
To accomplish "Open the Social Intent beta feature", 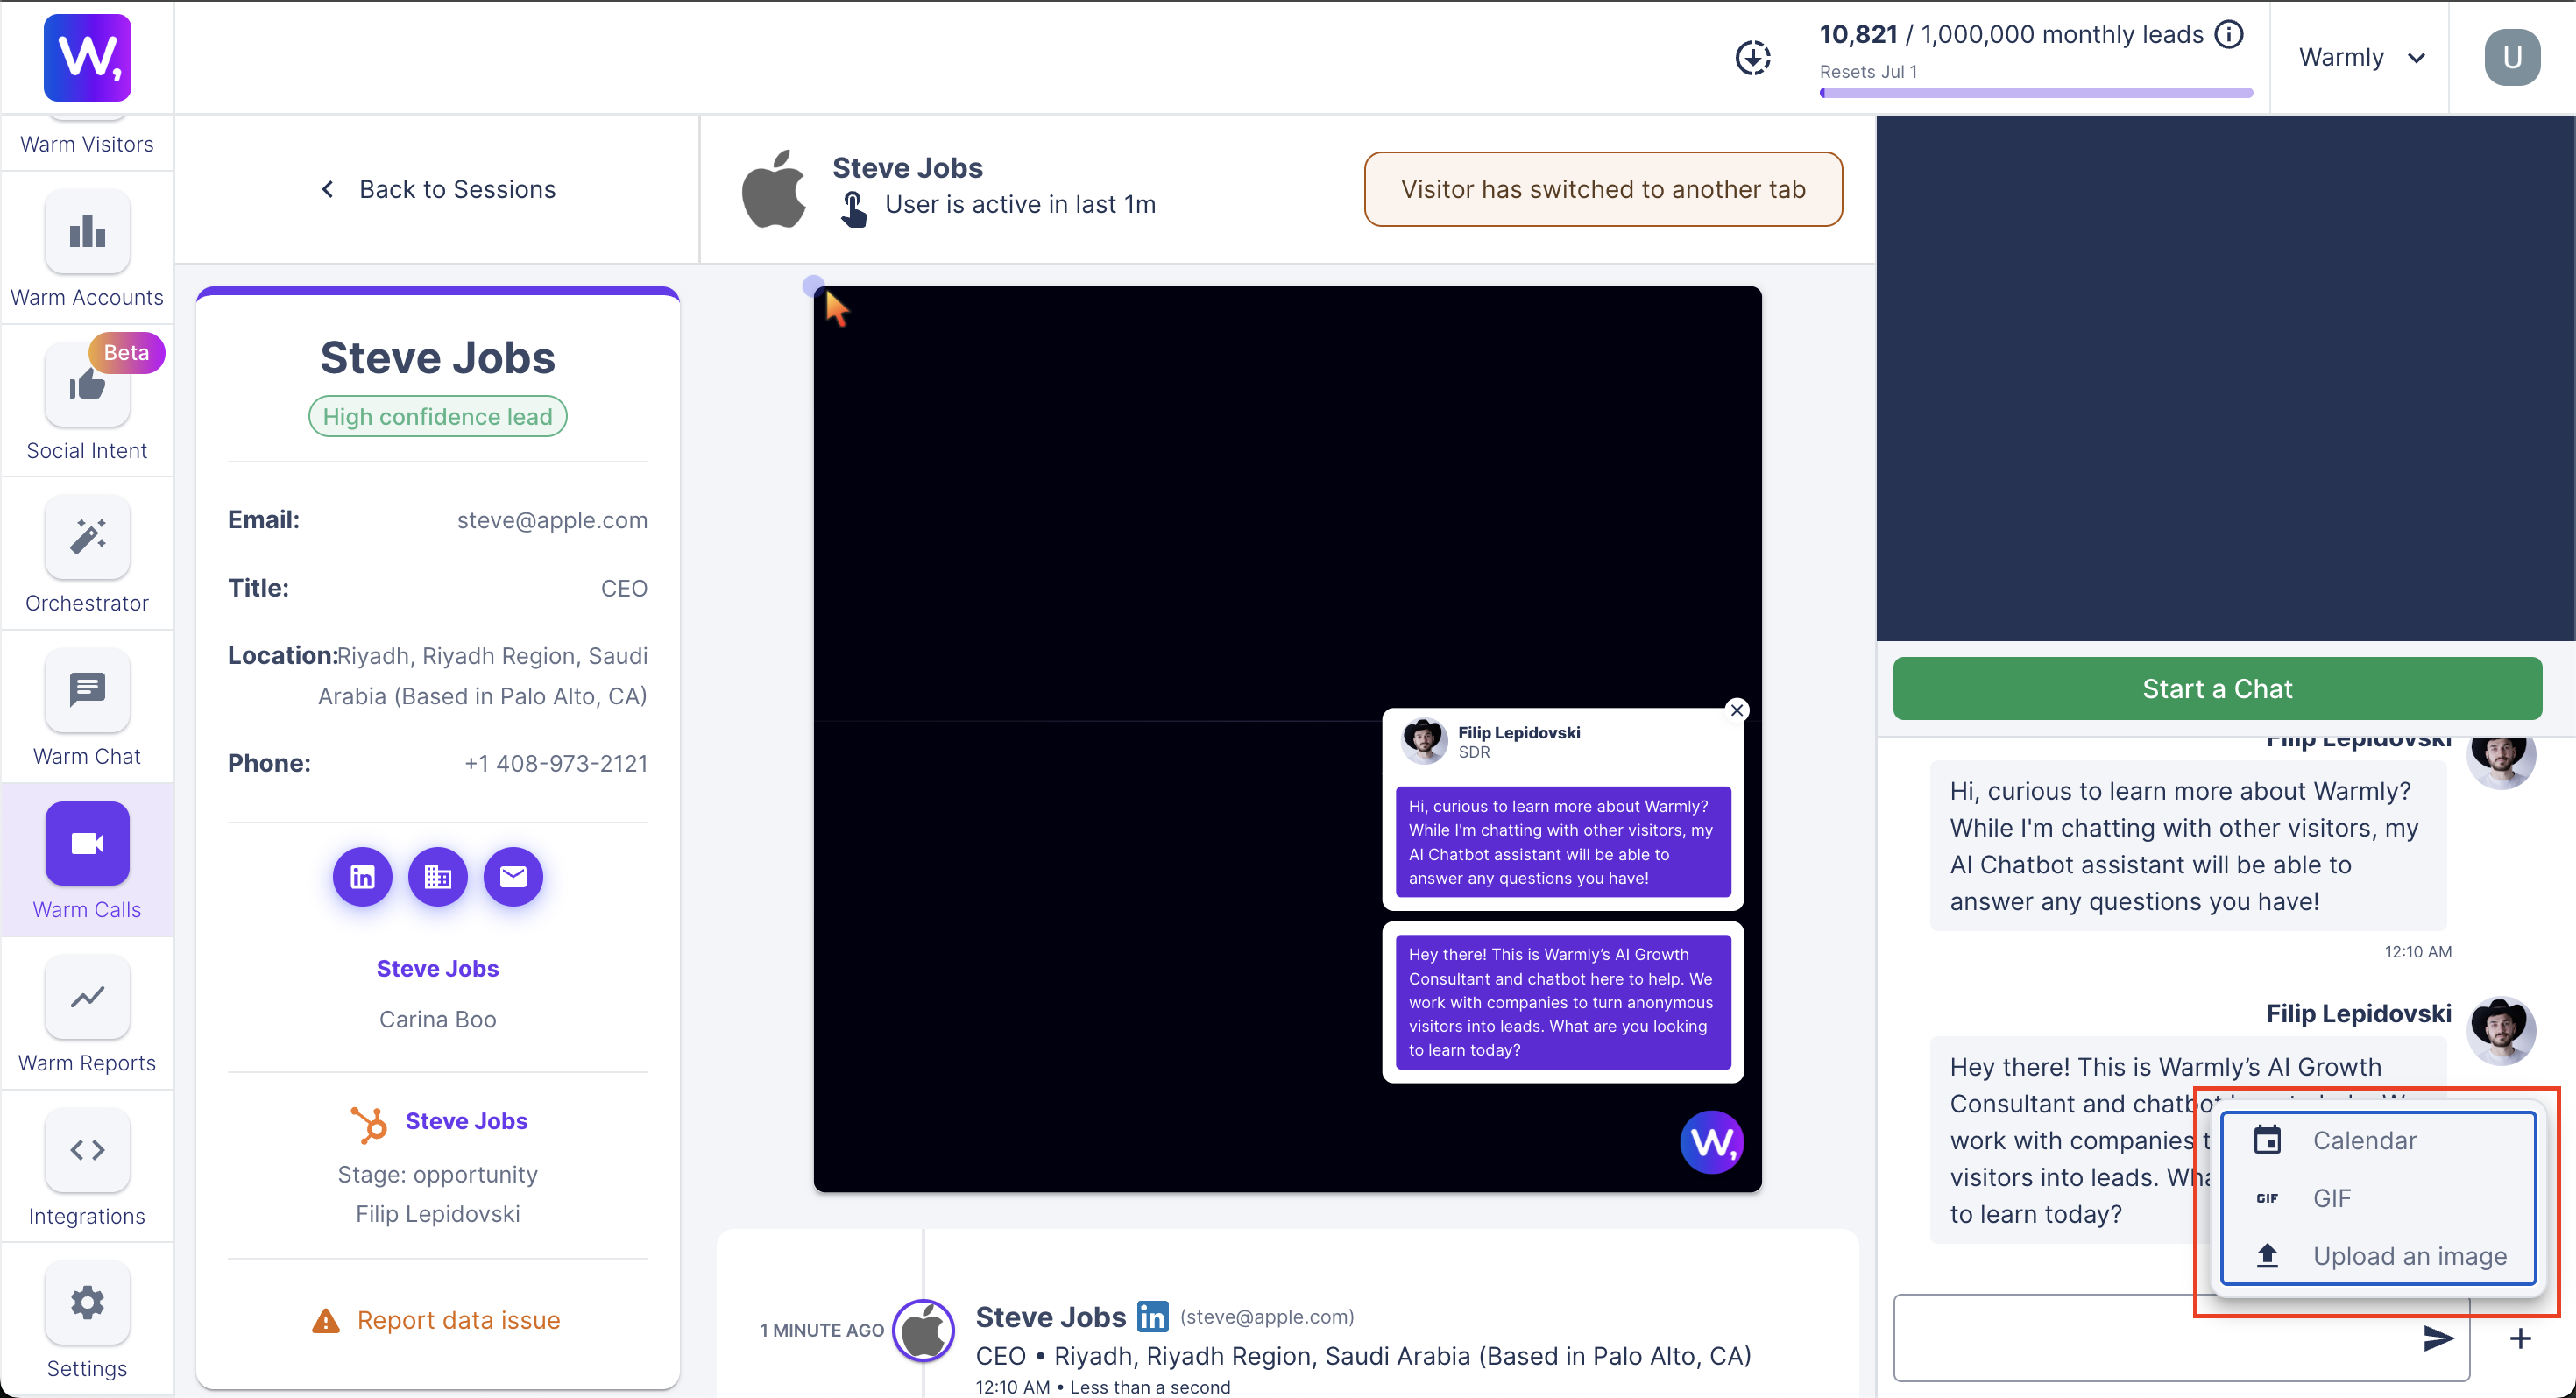I will point(86,400).
